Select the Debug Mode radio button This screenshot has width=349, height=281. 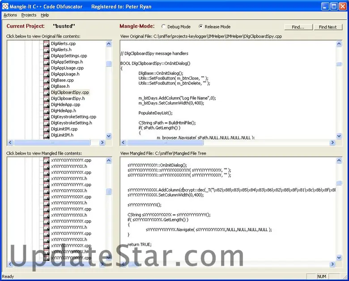164,26
